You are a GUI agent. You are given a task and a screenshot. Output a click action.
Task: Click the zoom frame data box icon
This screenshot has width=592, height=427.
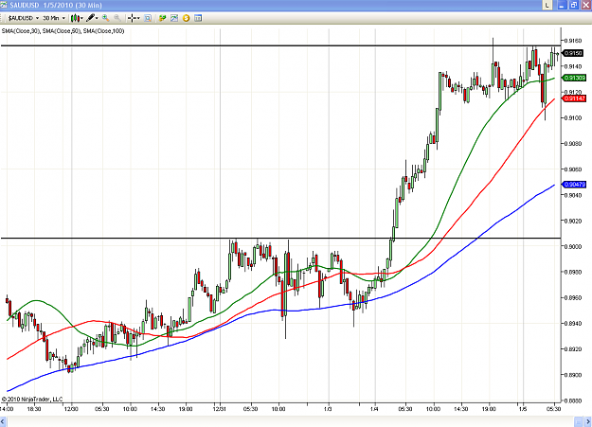[148, 18]
